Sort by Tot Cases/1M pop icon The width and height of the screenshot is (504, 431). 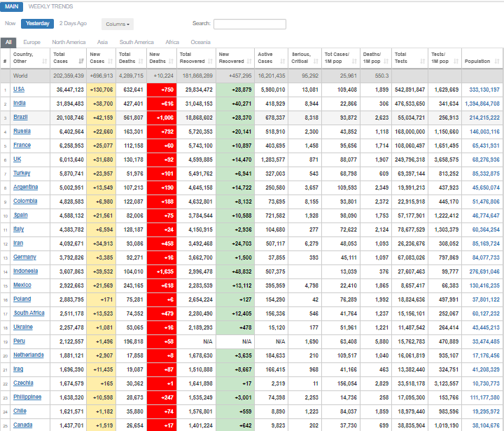[354, 61]
